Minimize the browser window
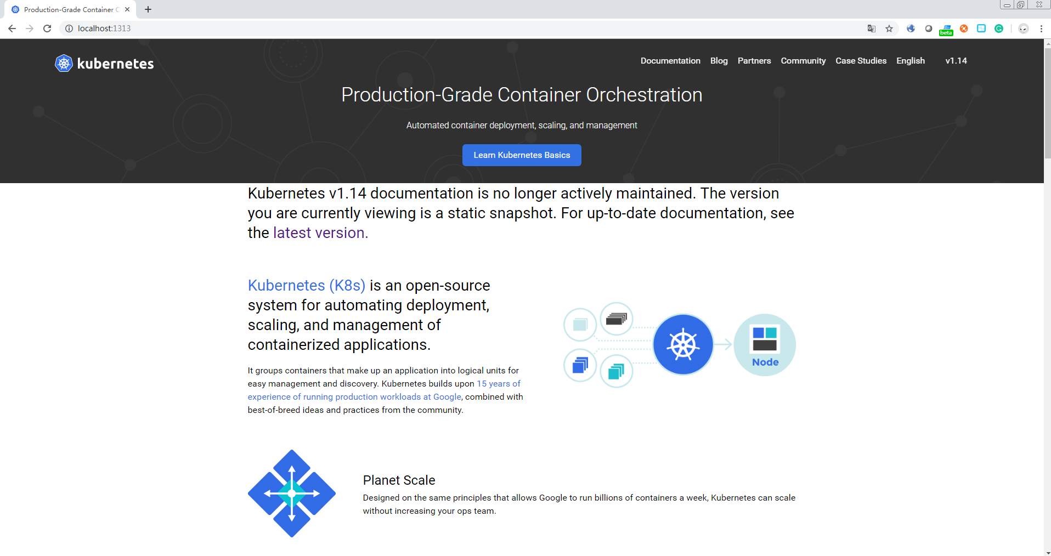 point(1007,5)
